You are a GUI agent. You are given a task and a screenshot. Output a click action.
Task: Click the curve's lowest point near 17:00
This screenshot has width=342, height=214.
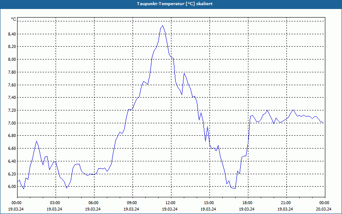click(235, 188)
